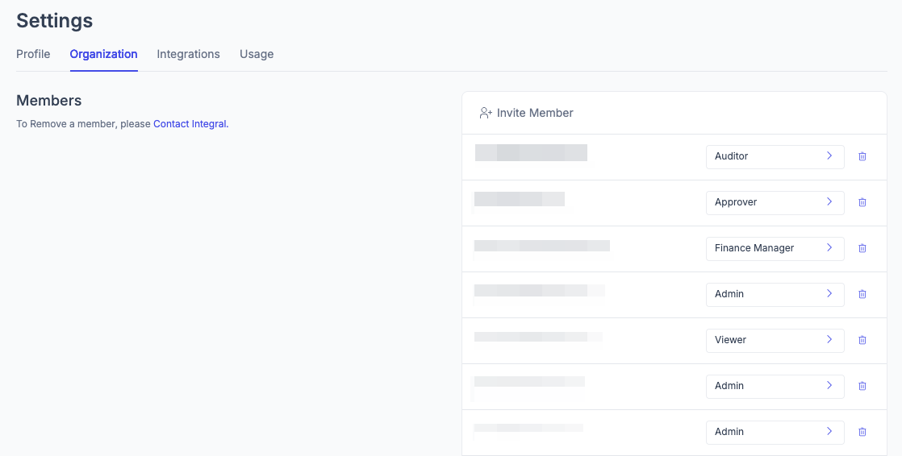Remove the Finance Manager member via trash icon
The image size is (902, 456).
pyautogui.click(x=862, y=248)
